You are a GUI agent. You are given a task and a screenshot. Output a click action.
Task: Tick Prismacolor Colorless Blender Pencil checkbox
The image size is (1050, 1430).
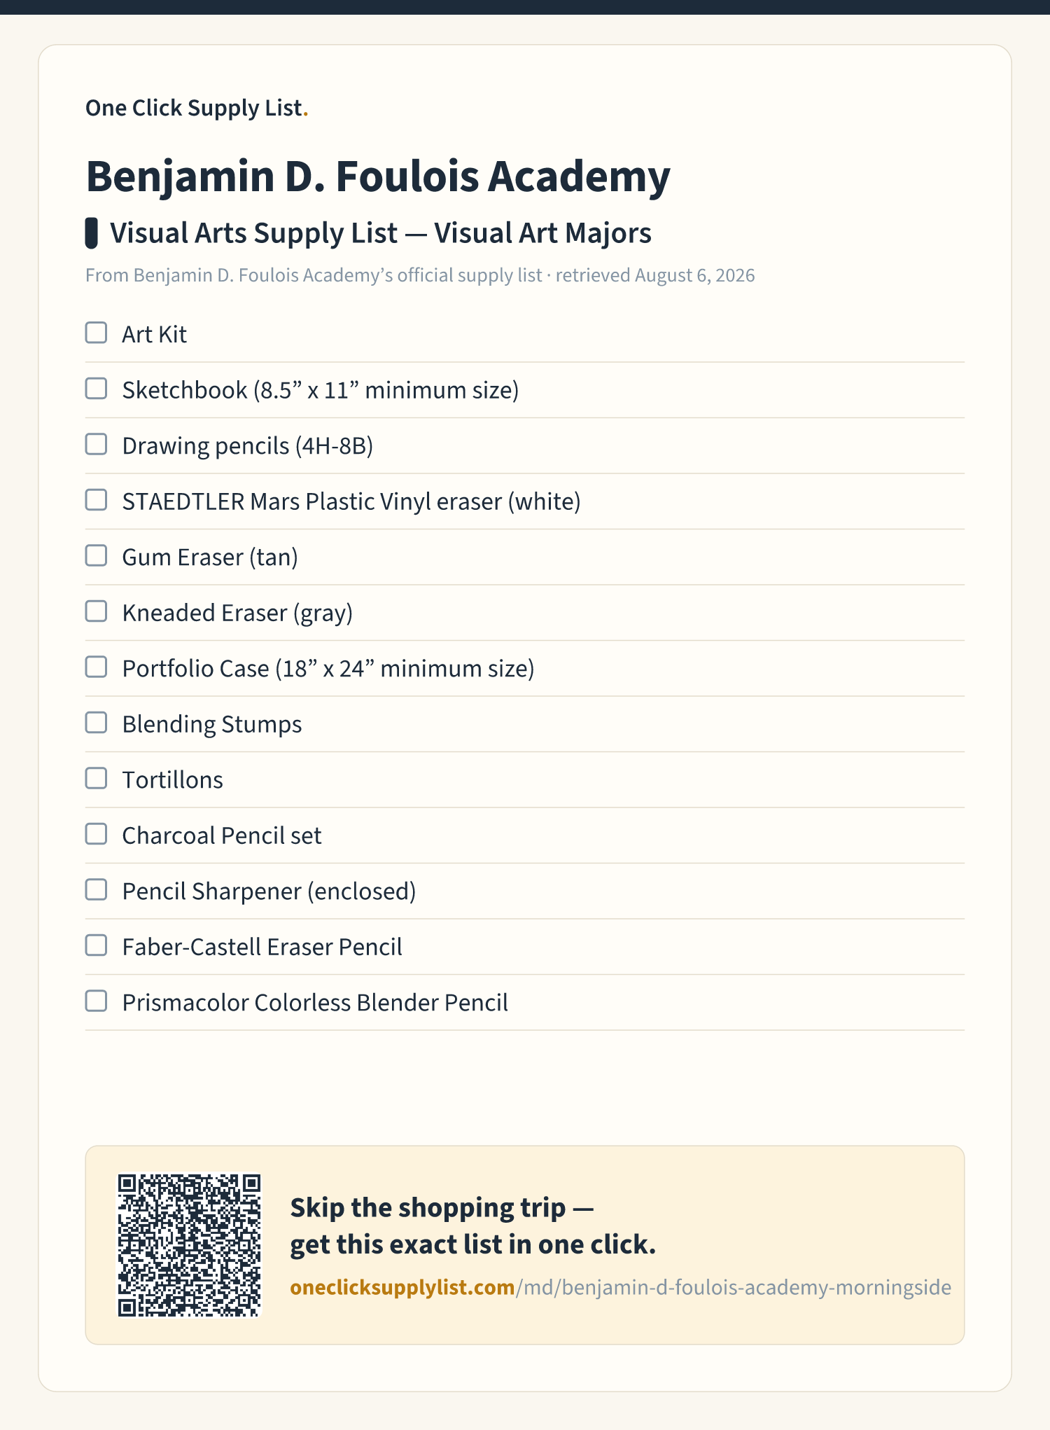[96, 1001]
